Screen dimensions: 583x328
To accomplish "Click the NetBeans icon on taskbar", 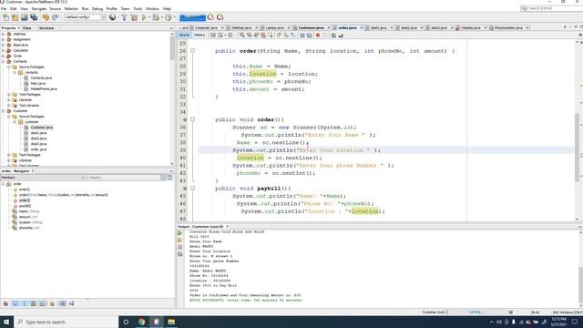I will (x=156, y=322).
